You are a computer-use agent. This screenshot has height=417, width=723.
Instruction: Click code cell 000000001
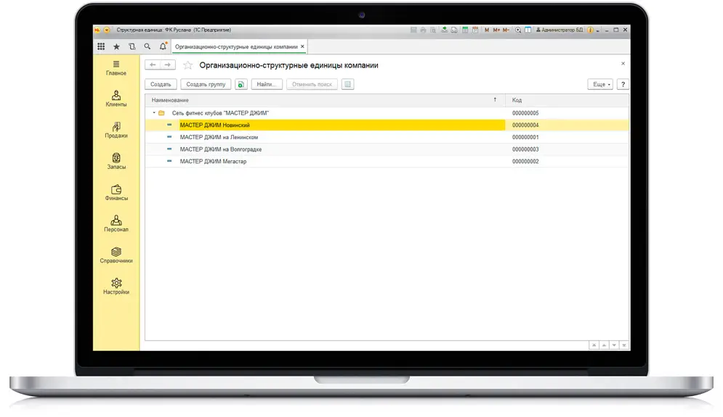coord(525,137)
